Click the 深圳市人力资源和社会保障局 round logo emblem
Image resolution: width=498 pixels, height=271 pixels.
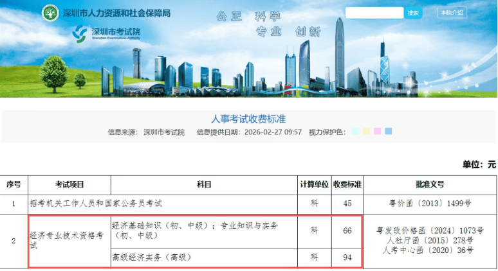pos(50,13)
